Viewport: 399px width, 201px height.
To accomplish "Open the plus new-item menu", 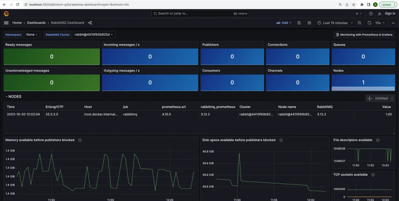I will click(x=359, y=14).
